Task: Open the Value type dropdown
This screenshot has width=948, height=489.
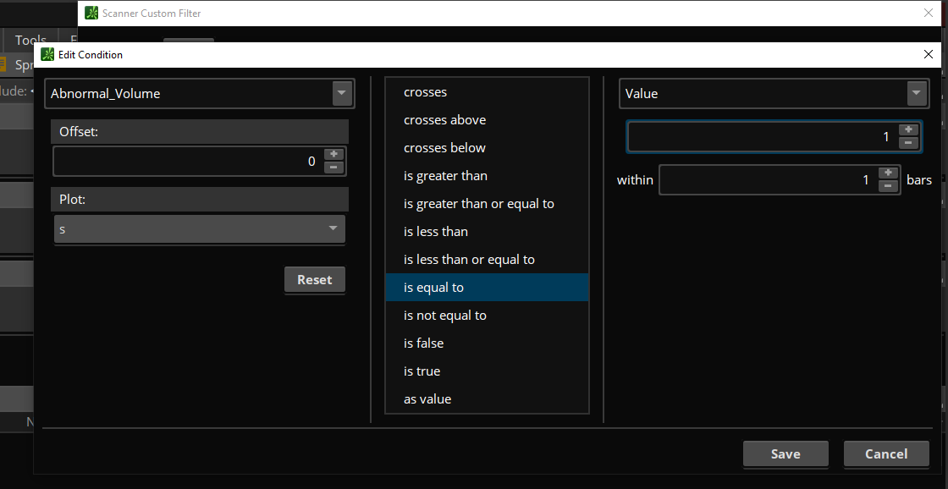Action: click(x=916, y=93)
